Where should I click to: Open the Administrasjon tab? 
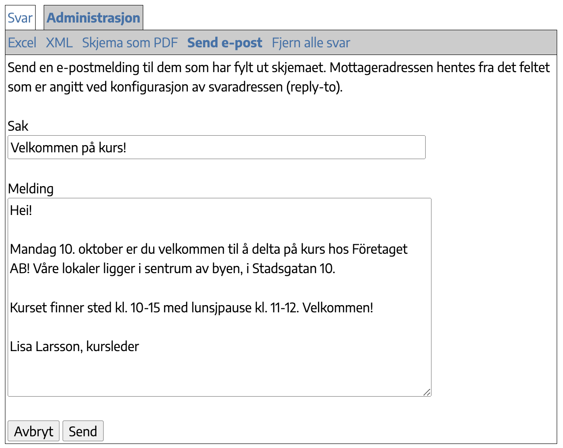(93, 18)
